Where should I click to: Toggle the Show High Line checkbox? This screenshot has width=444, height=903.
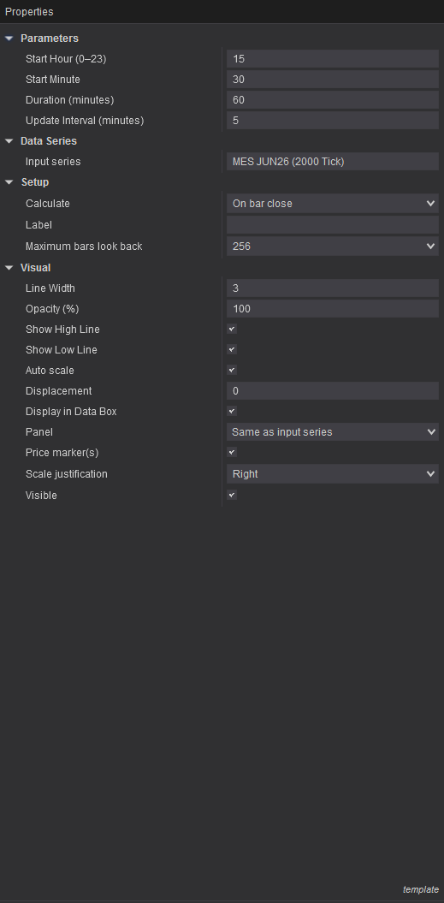tap(232, 329)
